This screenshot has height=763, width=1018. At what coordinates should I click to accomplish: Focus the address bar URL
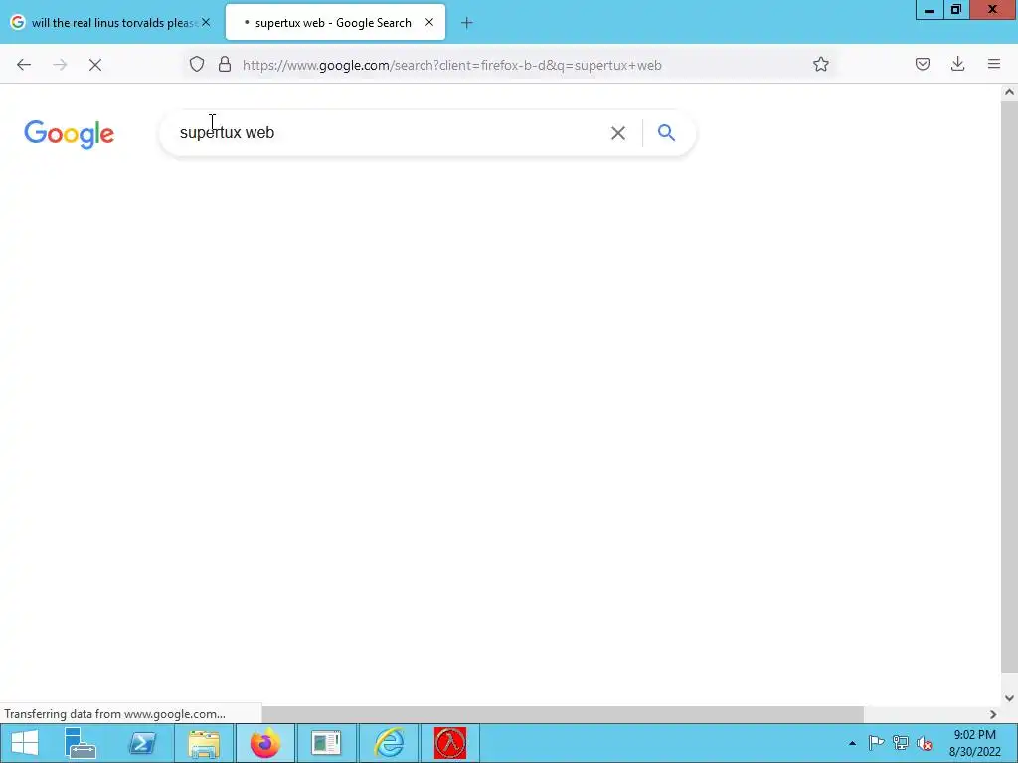[452, 65]
